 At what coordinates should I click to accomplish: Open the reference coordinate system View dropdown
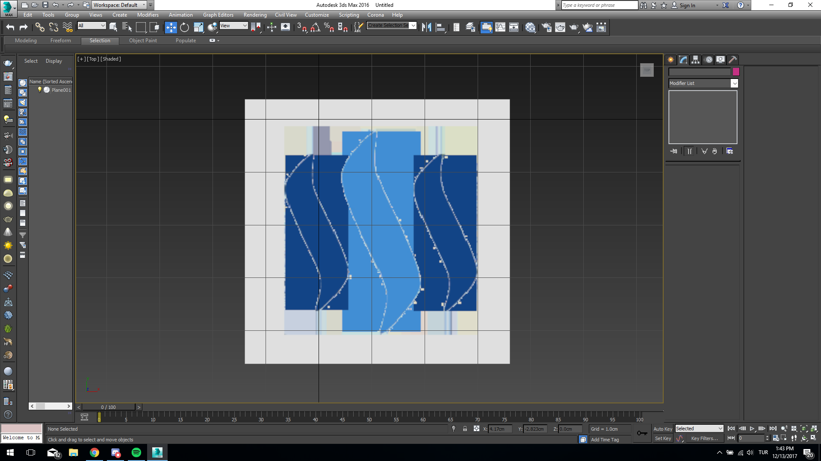(233, 26)
